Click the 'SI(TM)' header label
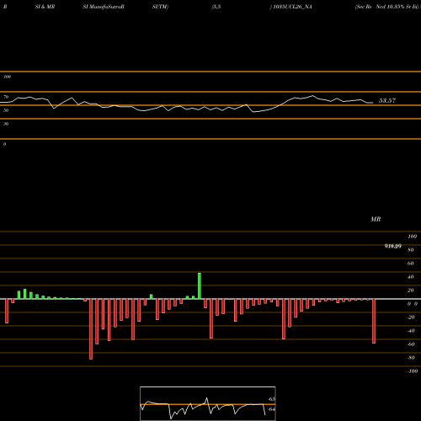This screenshot has width=421, height=421. click(160, 7)
